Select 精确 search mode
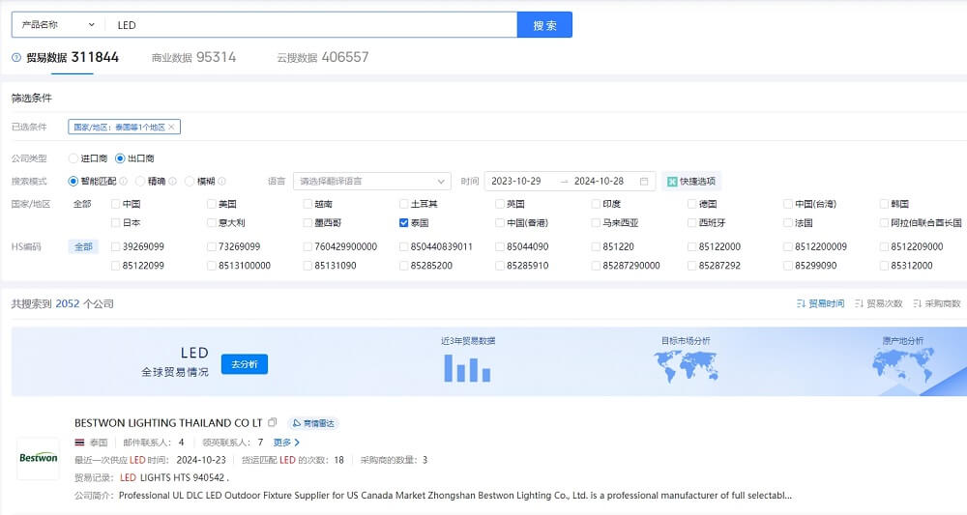The width and height of the screenshot is (967, 515). pyautogui.click(x=140, y=181)
